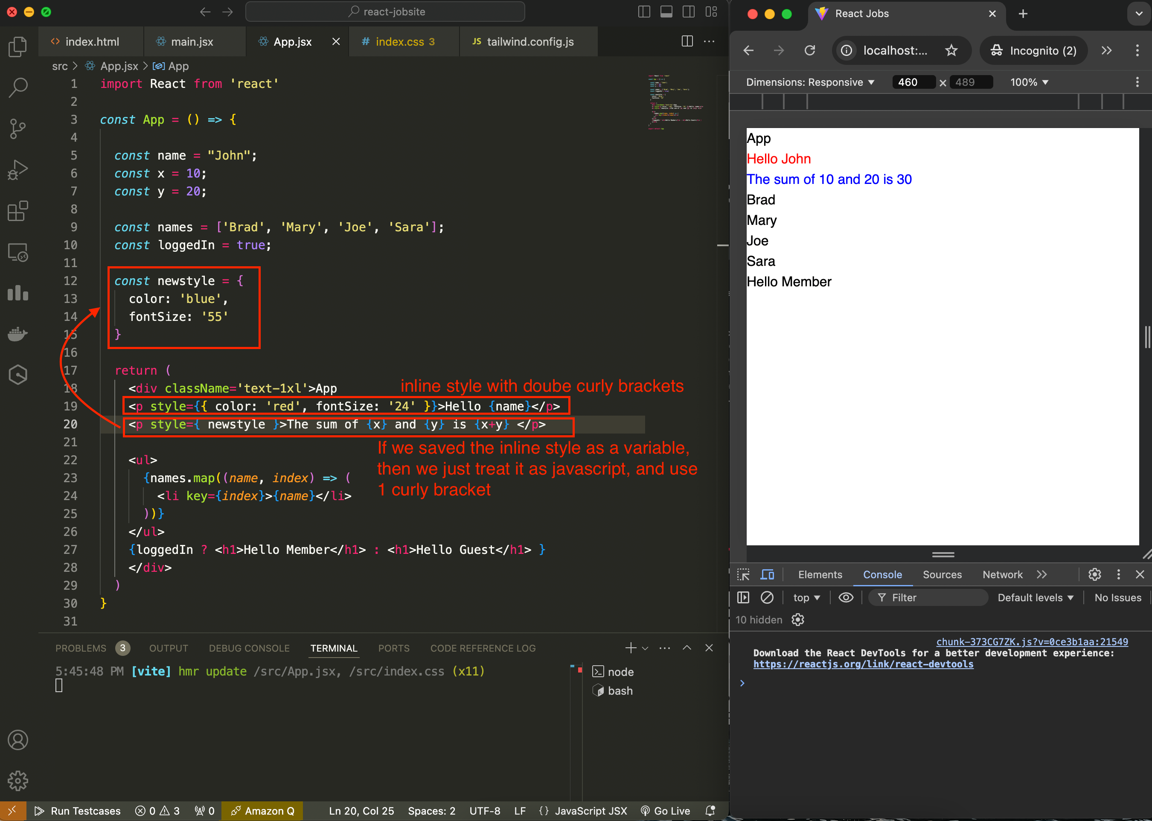Expand more DevTools tabs chevron
The height and width of the screenshot is (821, 1152).
pyautogui.click(x=1041, y=575)
